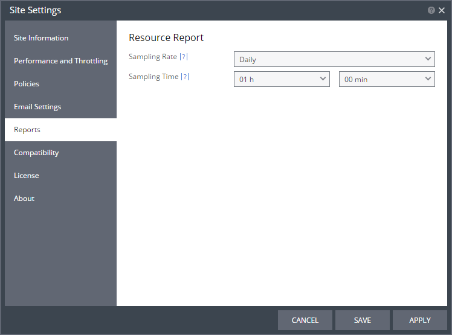Screen dimensions: 452x335
Task: Click the SAVE button
Action: tap(363, 320)
